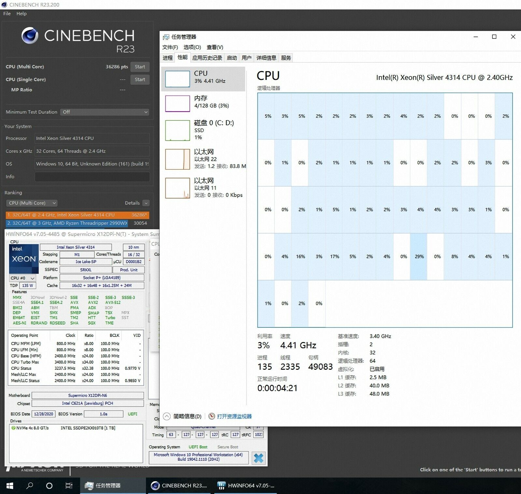Click Processor field Intel Xeon Silver 4314
The height and width of the screenshot is (494, 521).
click(x=92, y=138)
